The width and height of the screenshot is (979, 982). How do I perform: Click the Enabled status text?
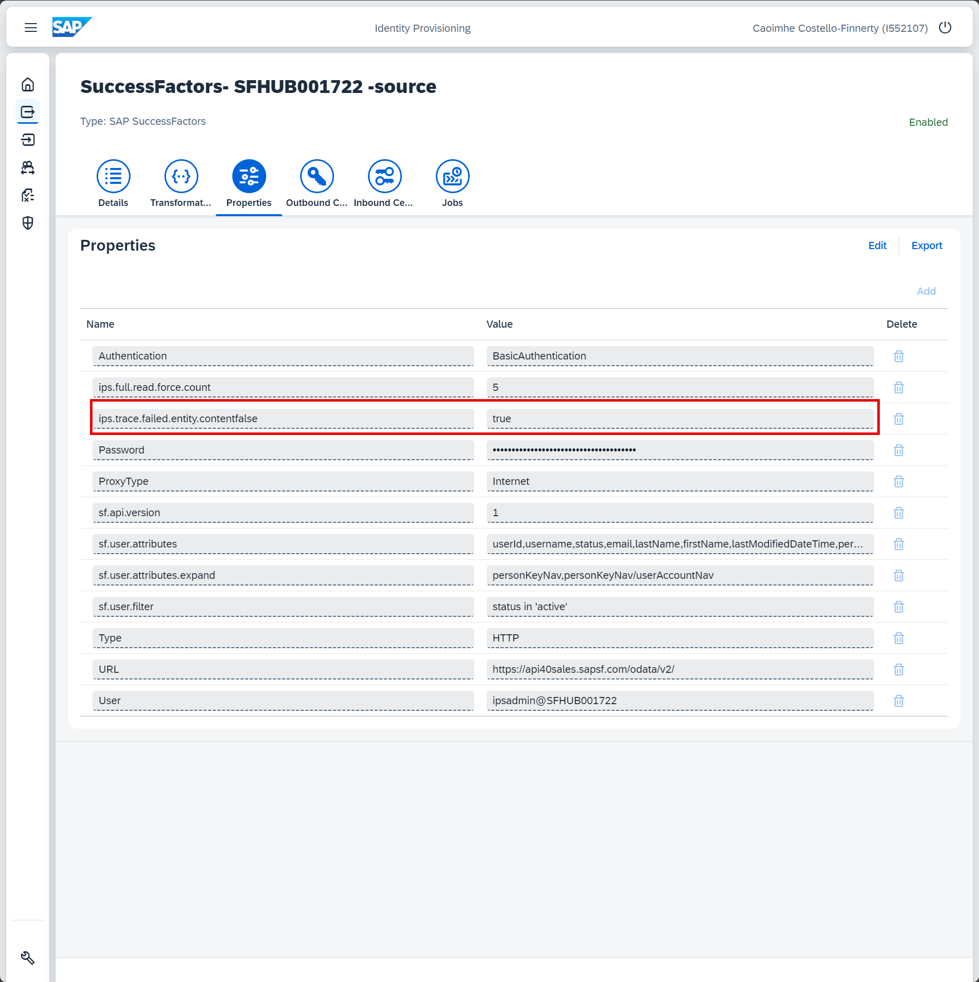(928, 122)
